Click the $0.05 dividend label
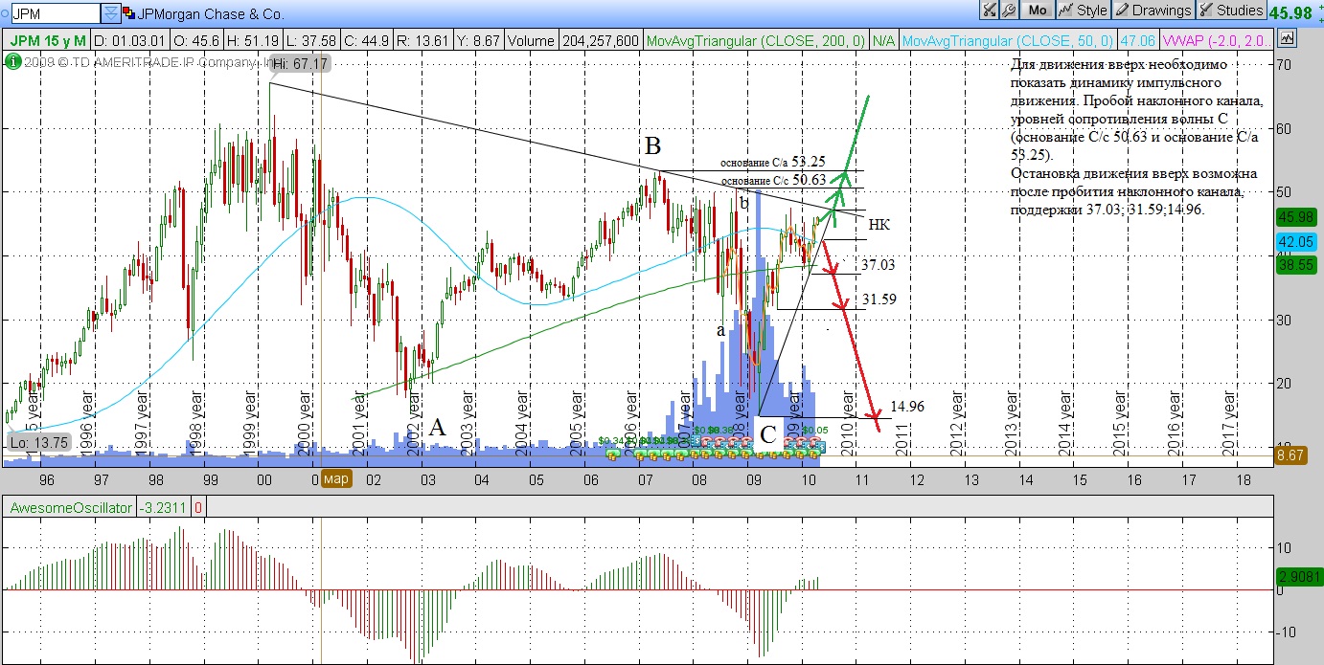 coord(813,431)
